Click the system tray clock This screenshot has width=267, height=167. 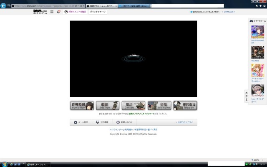pyautogui.click(x=262, y=164)
